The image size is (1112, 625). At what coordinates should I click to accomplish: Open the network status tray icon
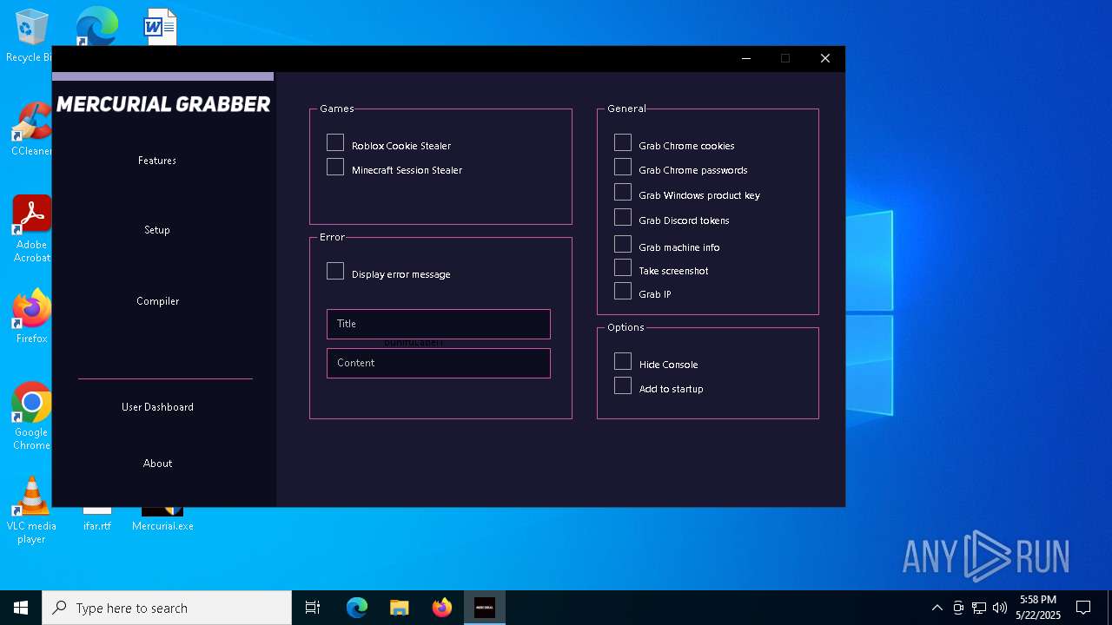click(979, 608)
